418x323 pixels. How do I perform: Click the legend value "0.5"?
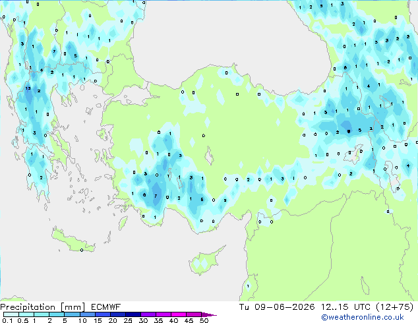point(23,320)
